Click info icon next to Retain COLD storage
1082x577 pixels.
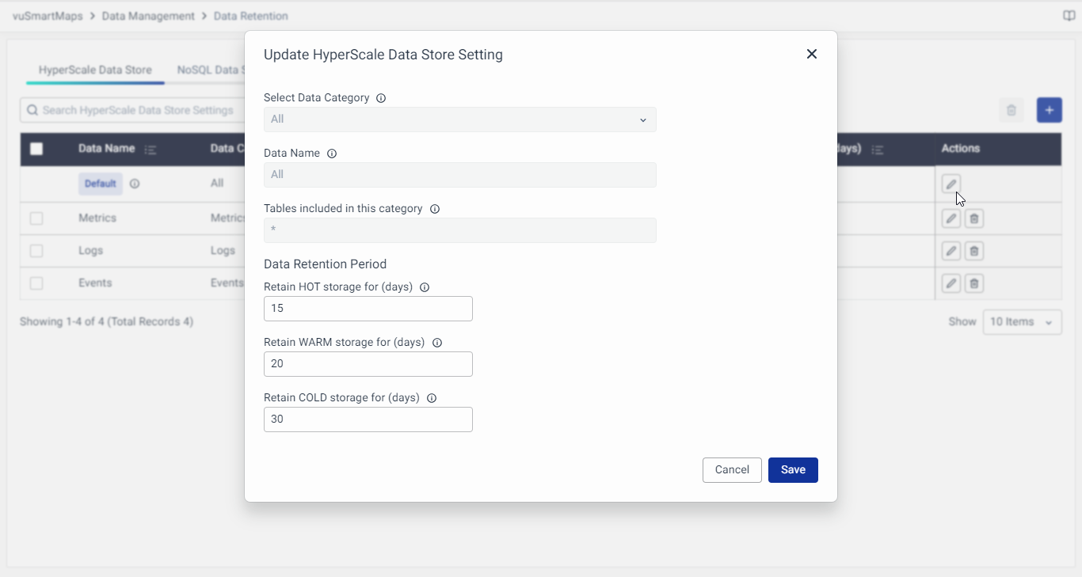tap(432, 398)
